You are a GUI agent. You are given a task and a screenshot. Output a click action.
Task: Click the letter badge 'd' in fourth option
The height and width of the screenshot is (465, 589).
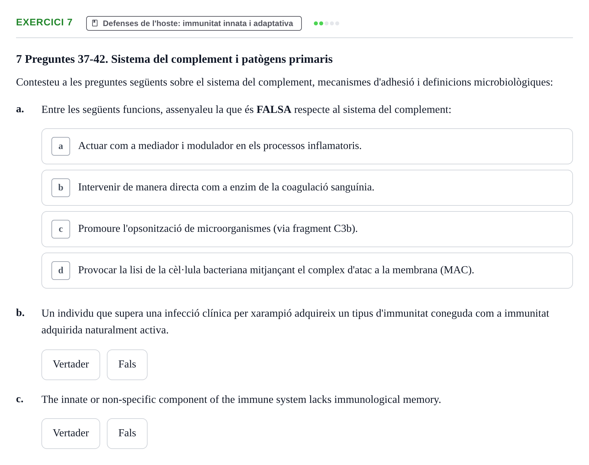point(61,271)
